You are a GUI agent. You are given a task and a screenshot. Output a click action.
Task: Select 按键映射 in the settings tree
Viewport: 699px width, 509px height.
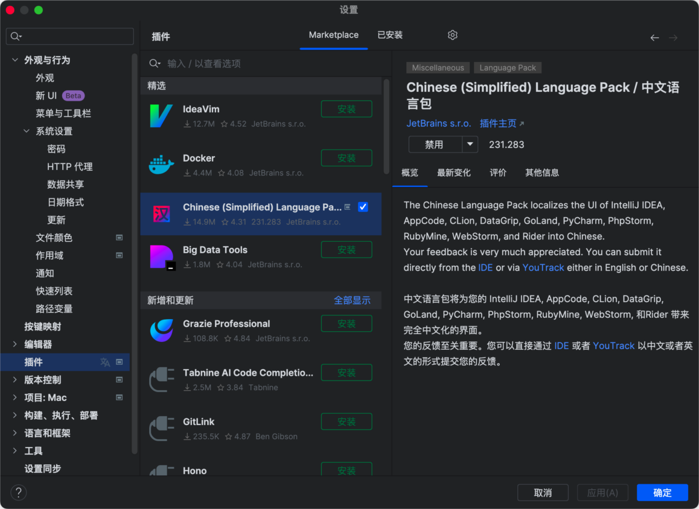(43, 326)
